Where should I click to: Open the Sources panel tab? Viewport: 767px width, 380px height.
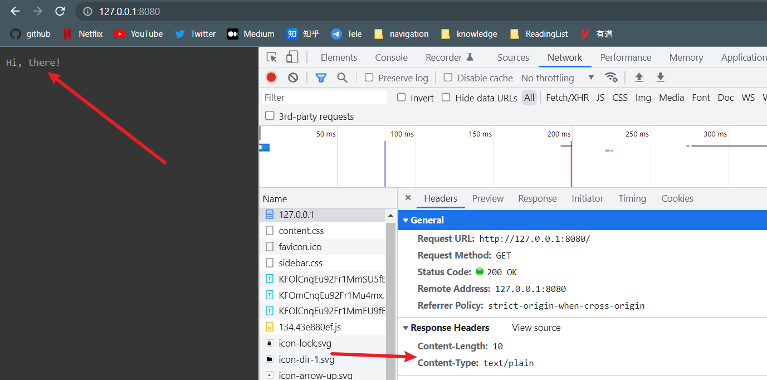[513, 57]
